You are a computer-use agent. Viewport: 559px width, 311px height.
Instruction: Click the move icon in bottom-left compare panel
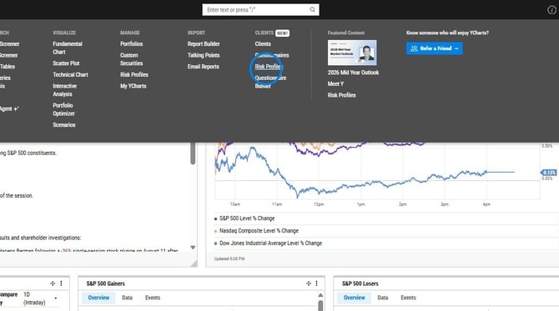[53, 283]
